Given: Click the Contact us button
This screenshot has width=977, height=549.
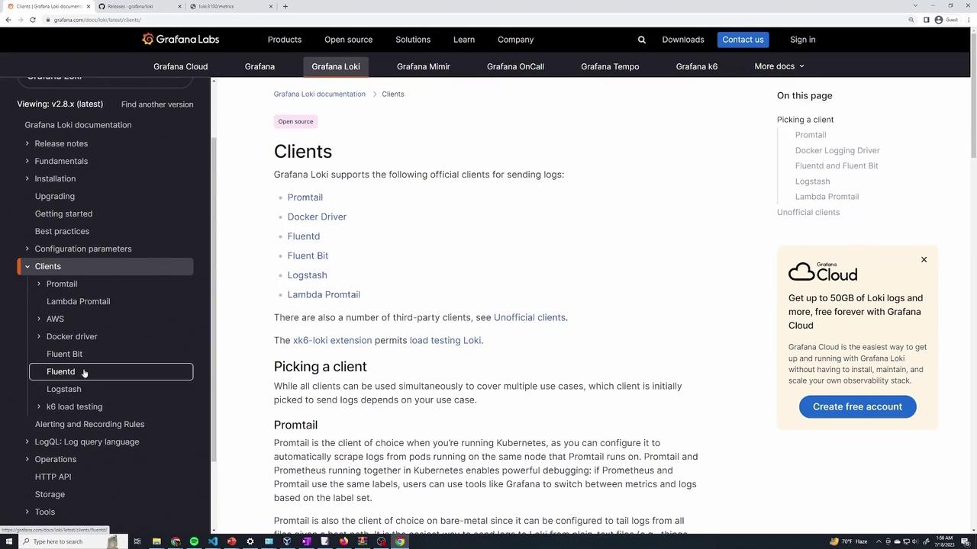Looking at the screenshot, I should point(743,40).
